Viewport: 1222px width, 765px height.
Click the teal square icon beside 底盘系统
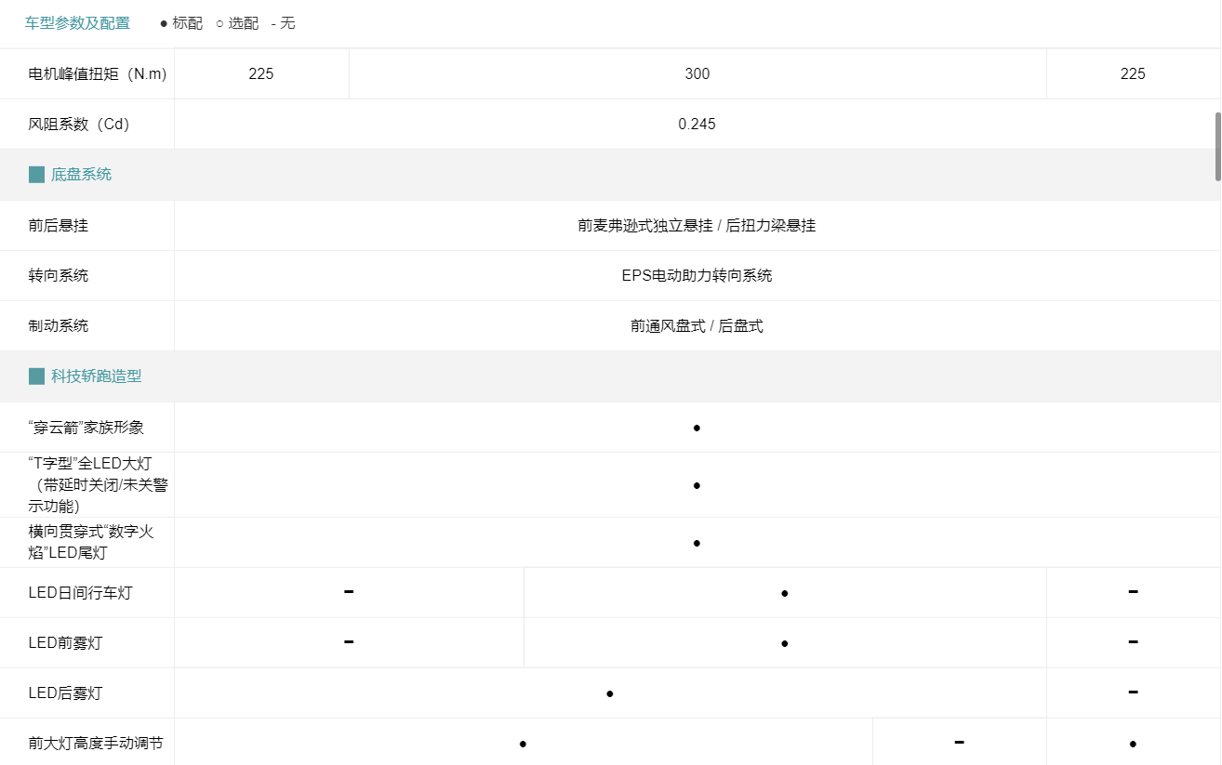pyautogui.click(x=37, y=174)
